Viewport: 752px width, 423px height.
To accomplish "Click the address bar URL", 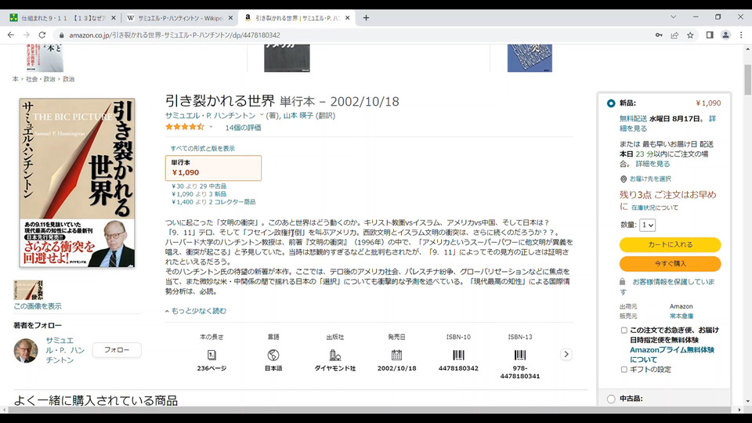I will [175, 35].
